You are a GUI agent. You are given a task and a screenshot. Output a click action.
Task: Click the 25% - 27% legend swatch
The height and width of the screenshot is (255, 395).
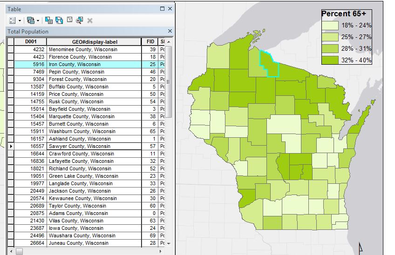pos(330,37)
